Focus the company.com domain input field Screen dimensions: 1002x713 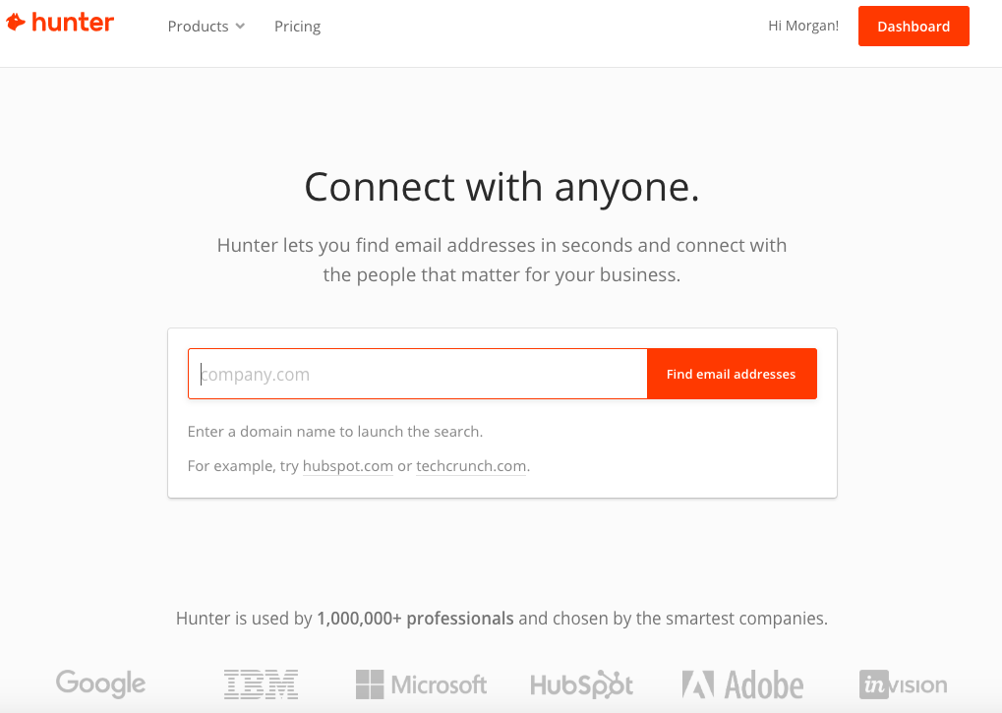[x=418, y=374]
